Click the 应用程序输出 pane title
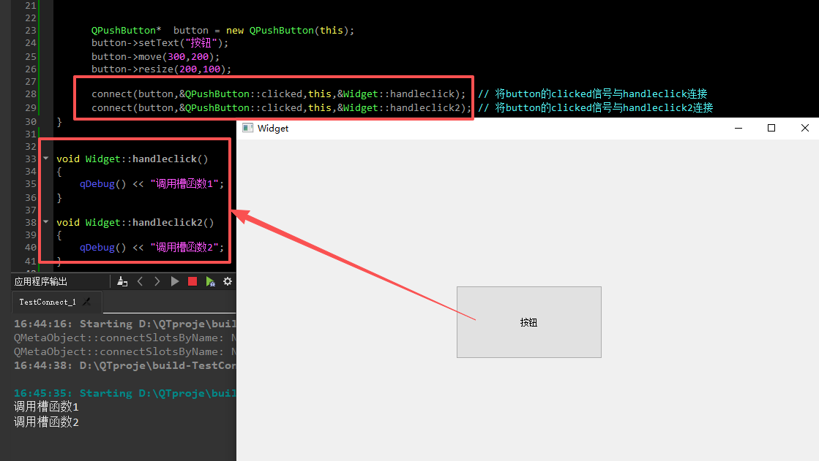Screen dimensions: 819x461 click(x=41, y=281)
